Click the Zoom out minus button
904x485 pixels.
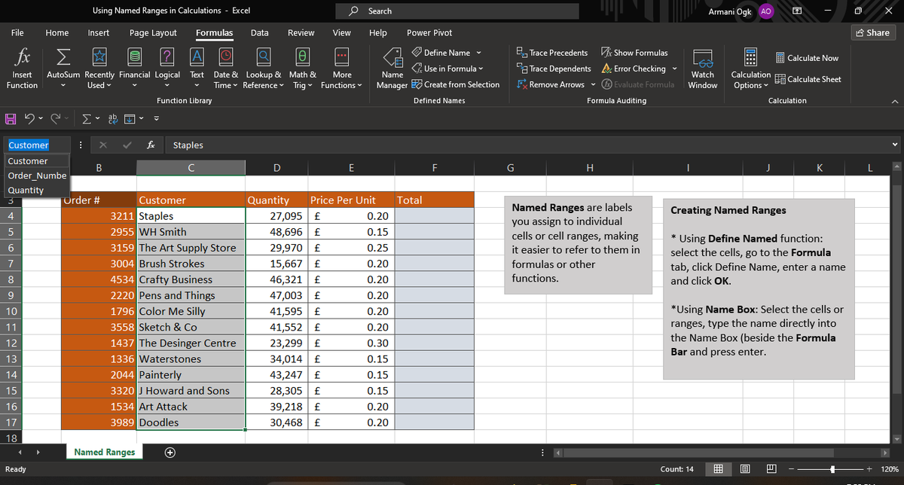pos(791,469)
